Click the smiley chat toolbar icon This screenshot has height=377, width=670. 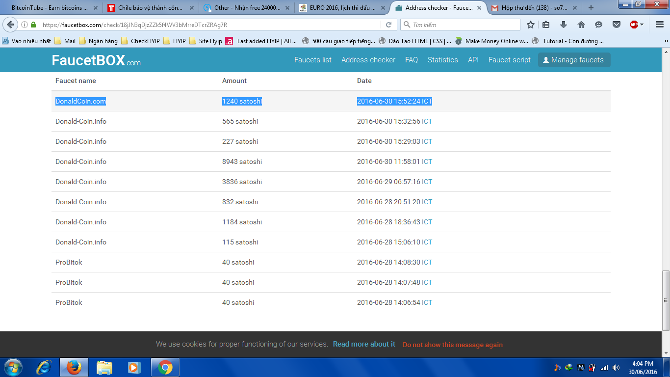point(598,25)
